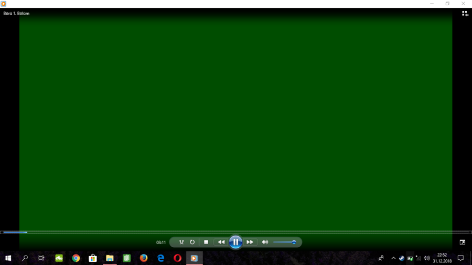Viewport: 472px width, 265px height.
Task: Click the player's volume slider
Action: (284, 242)
